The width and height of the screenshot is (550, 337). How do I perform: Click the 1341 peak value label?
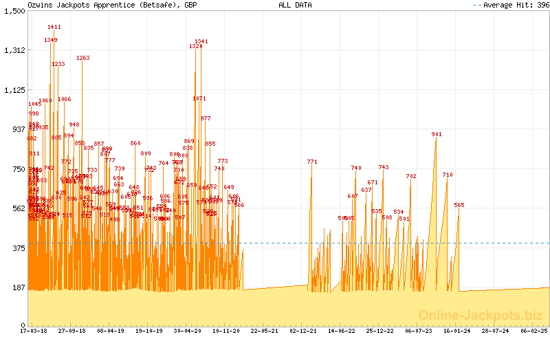201,41
